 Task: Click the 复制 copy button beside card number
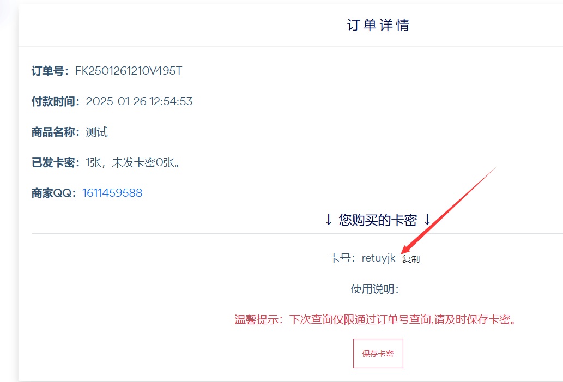[411, 259]
